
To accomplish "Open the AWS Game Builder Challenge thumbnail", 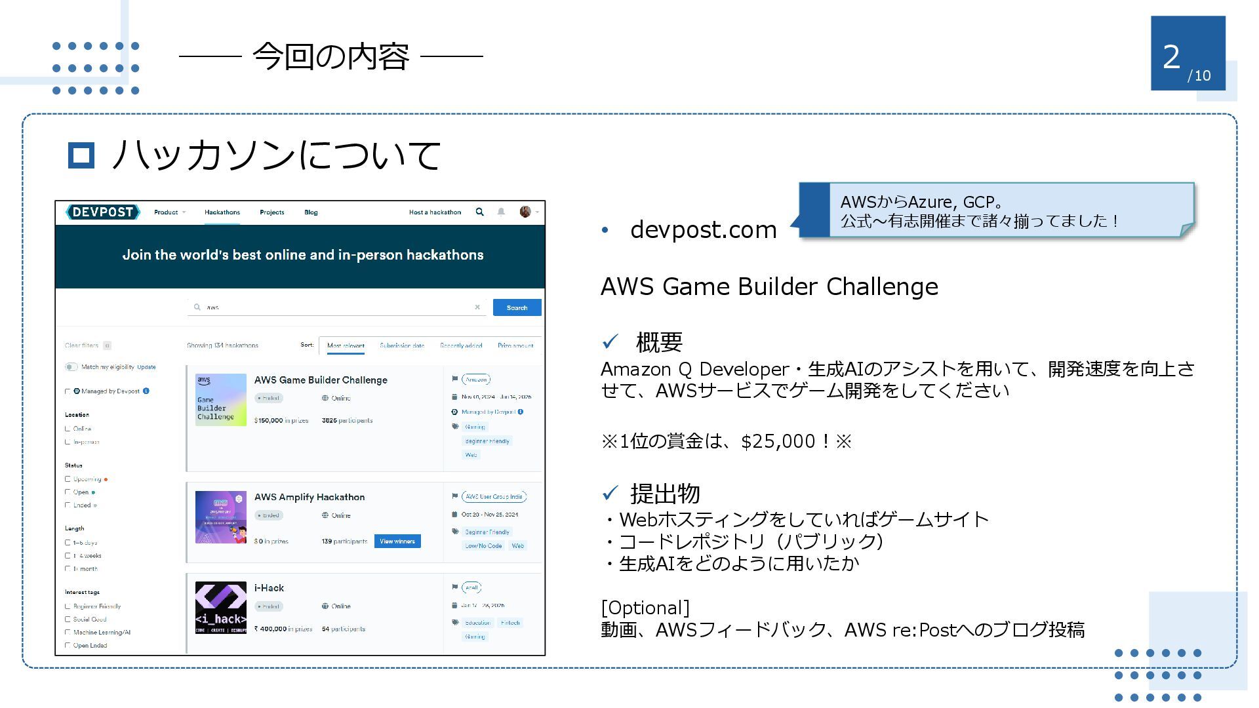I will [x=221, y=400].
